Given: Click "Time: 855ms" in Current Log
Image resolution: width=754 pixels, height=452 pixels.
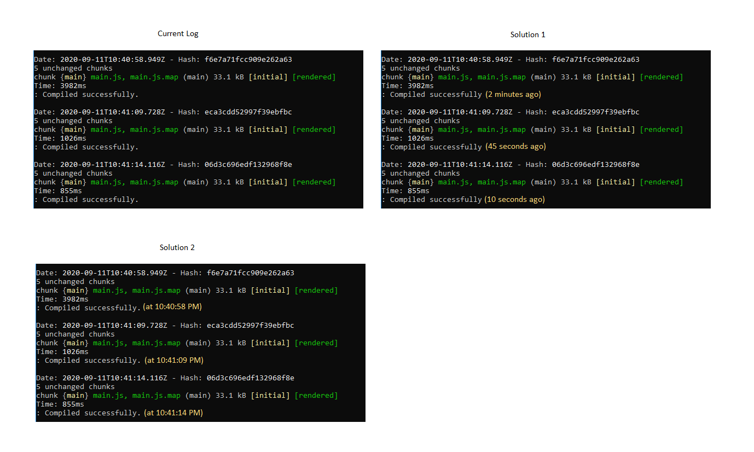Looking at the screenshot, I should coord(58,190).
